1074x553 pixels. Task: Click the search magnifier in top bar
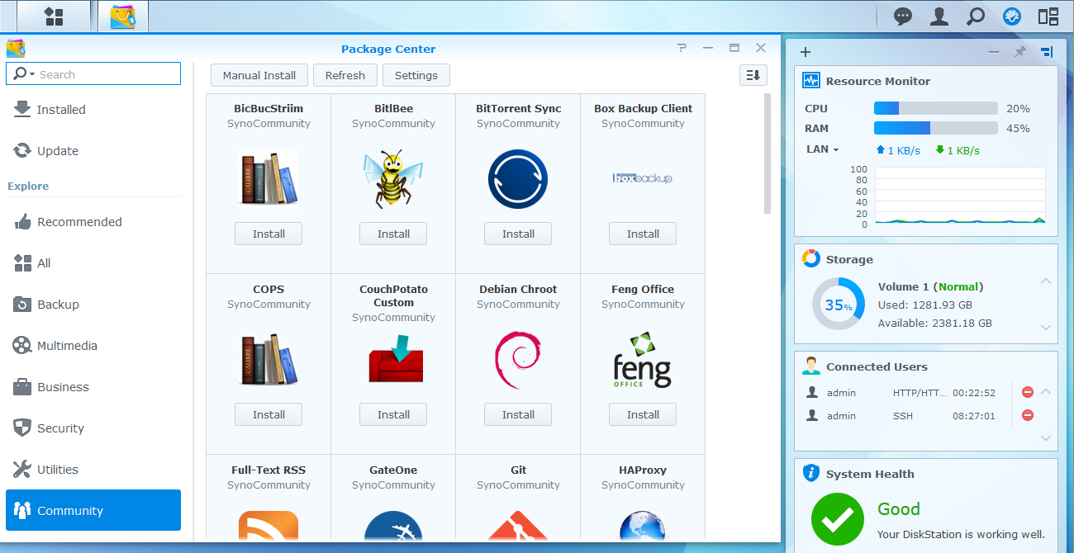coord(976,17)
